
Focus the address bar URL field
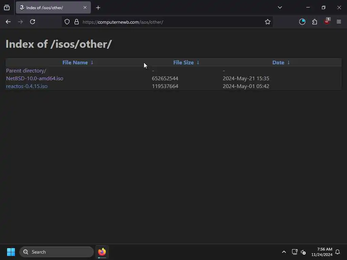167,22
